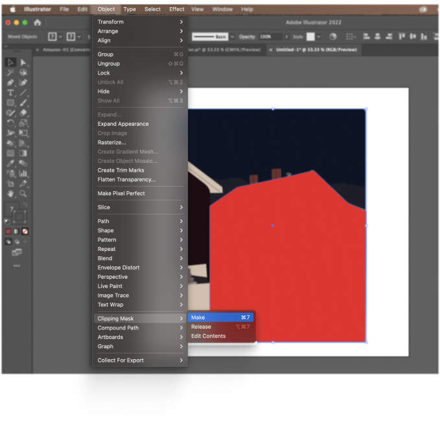Click the Change Screen Mode icon
Viewport: 440px width, 437px height.
coord(17,252)
